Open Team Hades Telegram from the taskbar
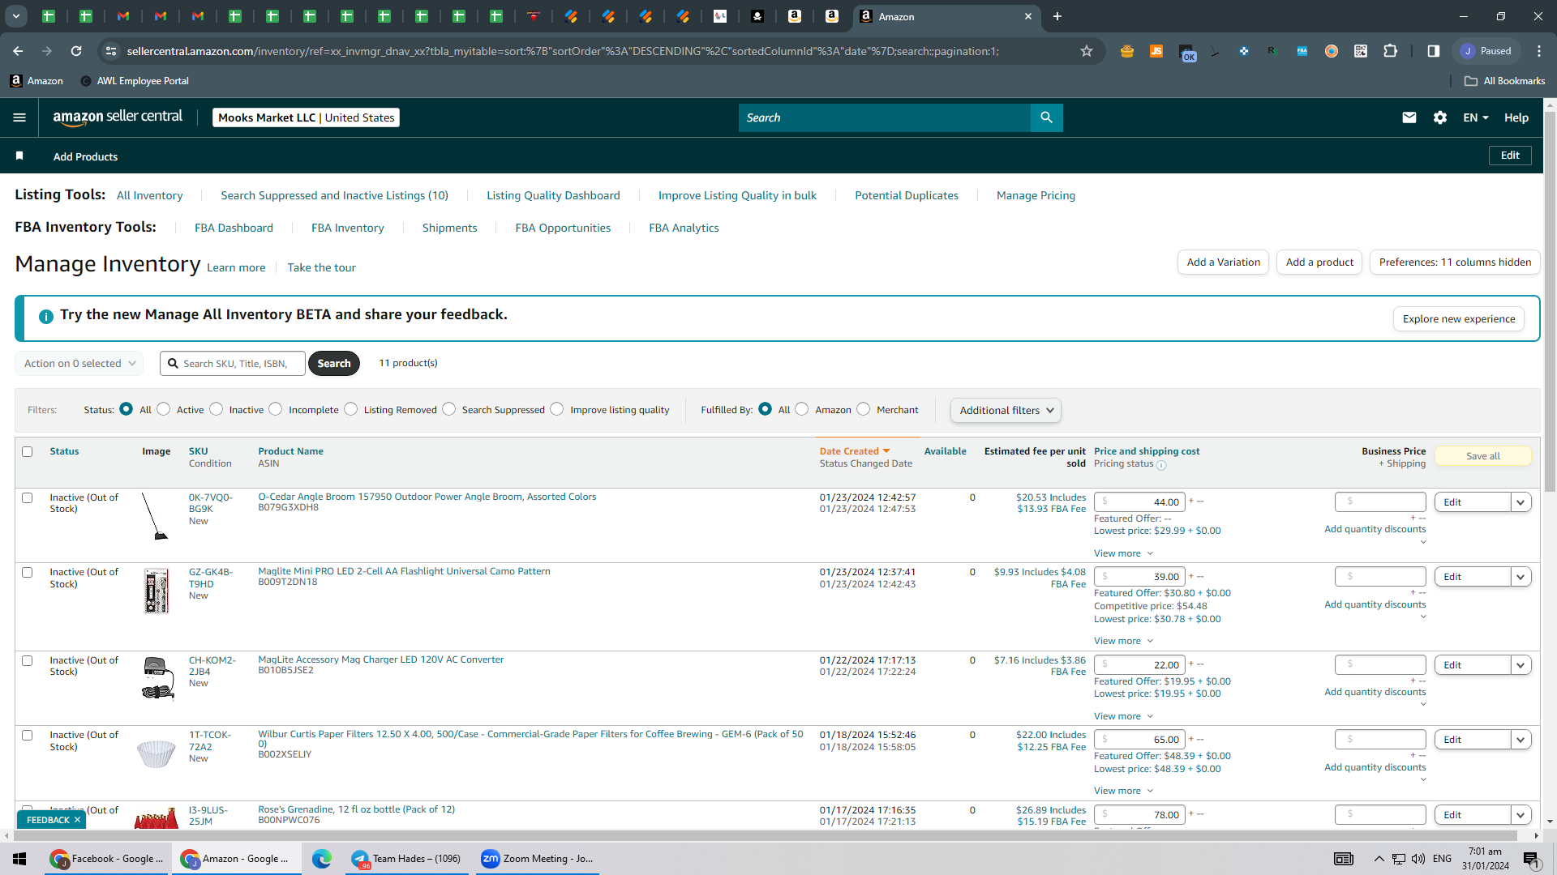This screenshot has height=875, width=1557. pyautogui.click(x=405, y=859)
